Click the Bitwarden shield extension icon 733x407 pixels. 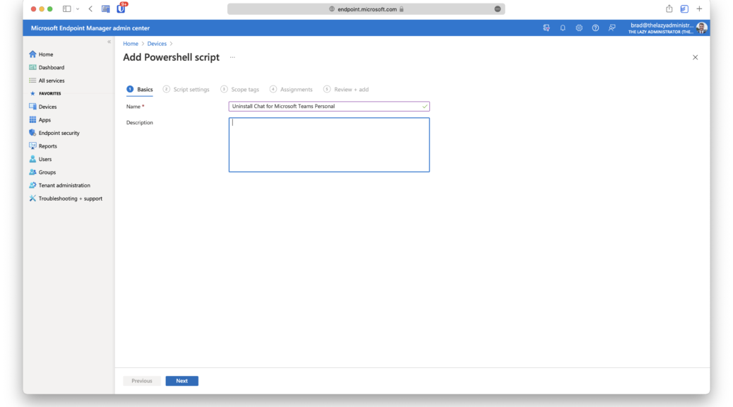[121, 9]
